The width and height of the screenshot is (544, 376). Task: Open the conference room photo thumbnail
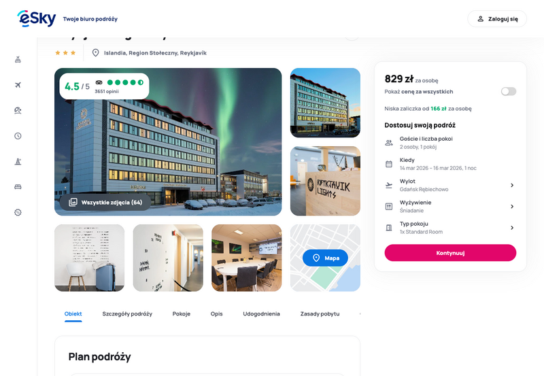pyautogui.click(x=247, y=258)
